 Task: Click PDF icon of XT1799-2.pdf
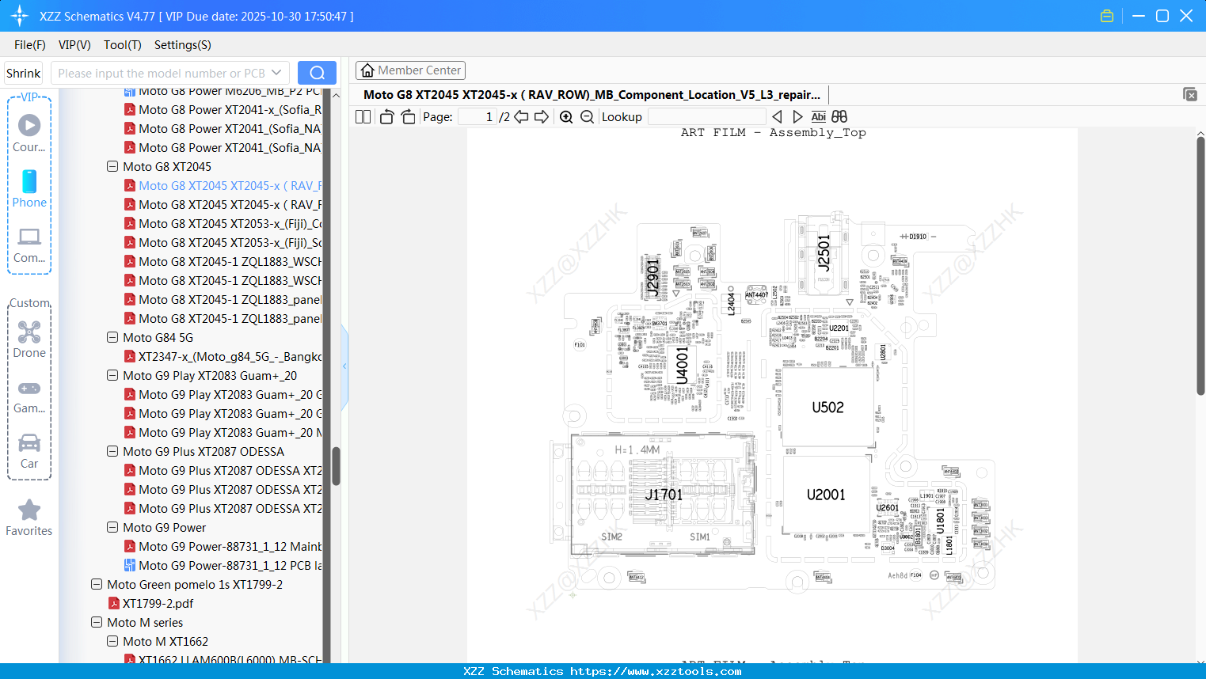[114, 603]
